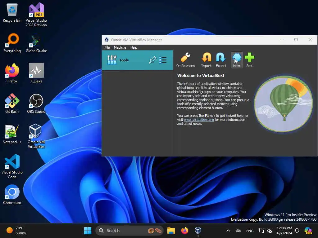Click the ENG language indicator

(x=250, y=231)
